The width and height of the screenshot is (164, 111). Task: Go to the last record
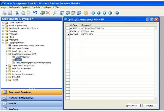(110, 13)
